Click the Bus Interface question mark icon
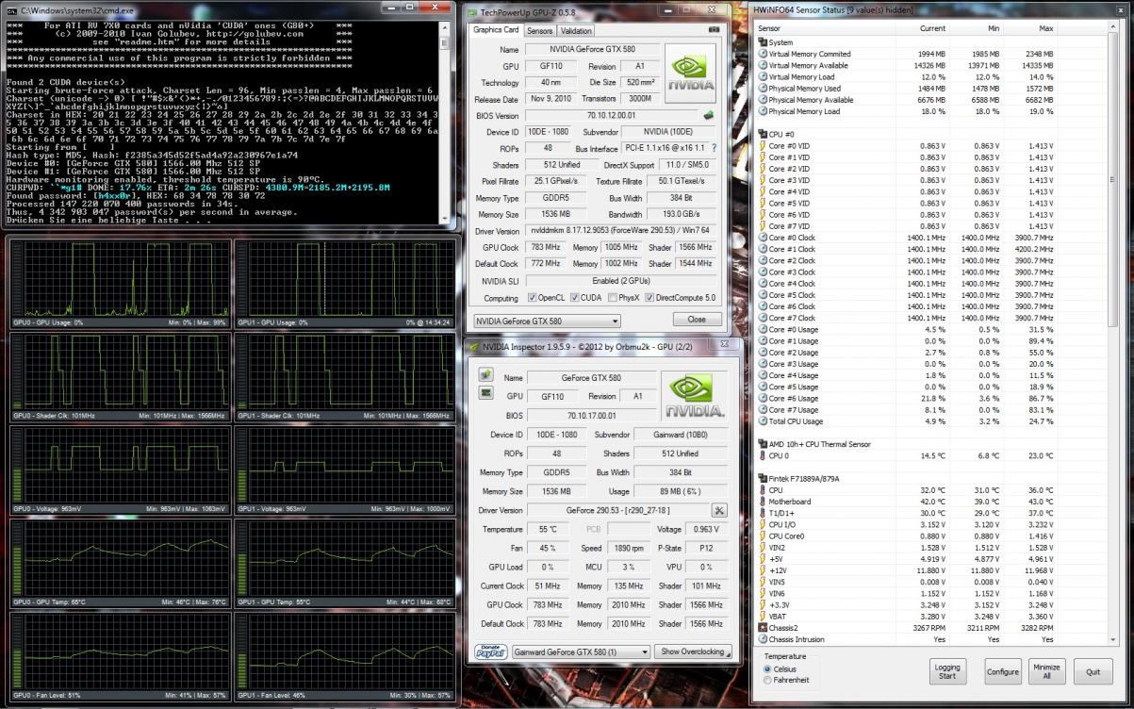This screenshot has height=709, width=1134. point(714,148)
